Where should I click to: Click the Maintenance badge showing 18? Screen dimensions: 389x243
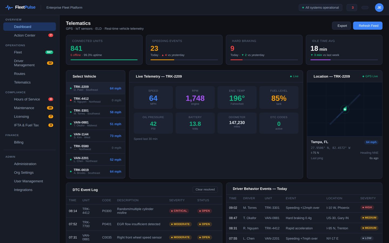pyautogui.click(x=50, y=108)
